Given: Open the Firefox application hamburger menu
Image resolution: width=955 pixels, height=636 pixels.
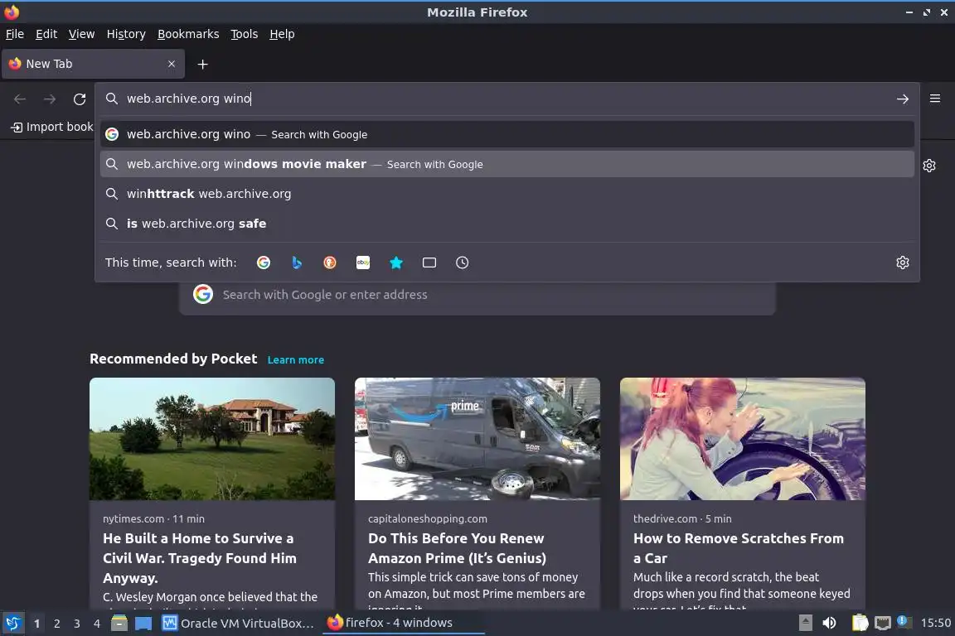Looking at the screenshot, I should pyautogui.click(x=935, y=99).
